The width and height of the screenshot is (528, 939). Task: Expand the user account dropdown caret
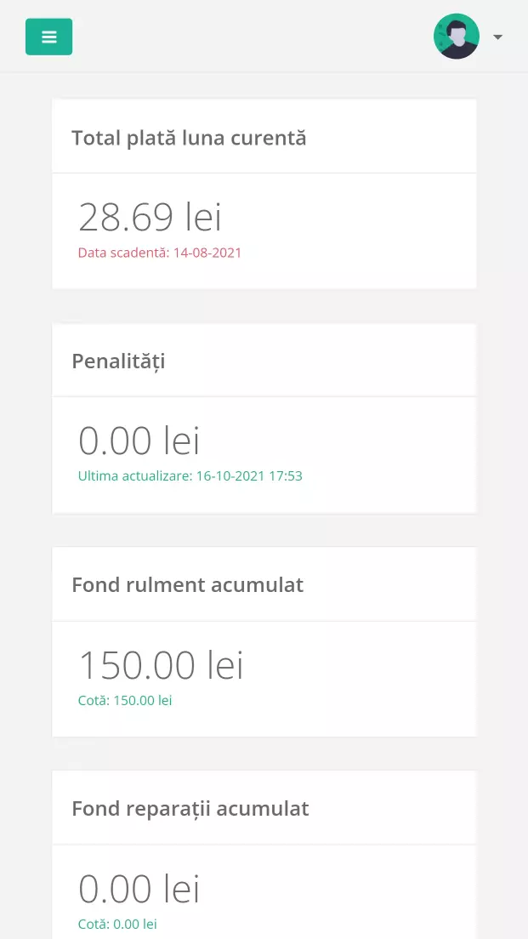point(497,37)
